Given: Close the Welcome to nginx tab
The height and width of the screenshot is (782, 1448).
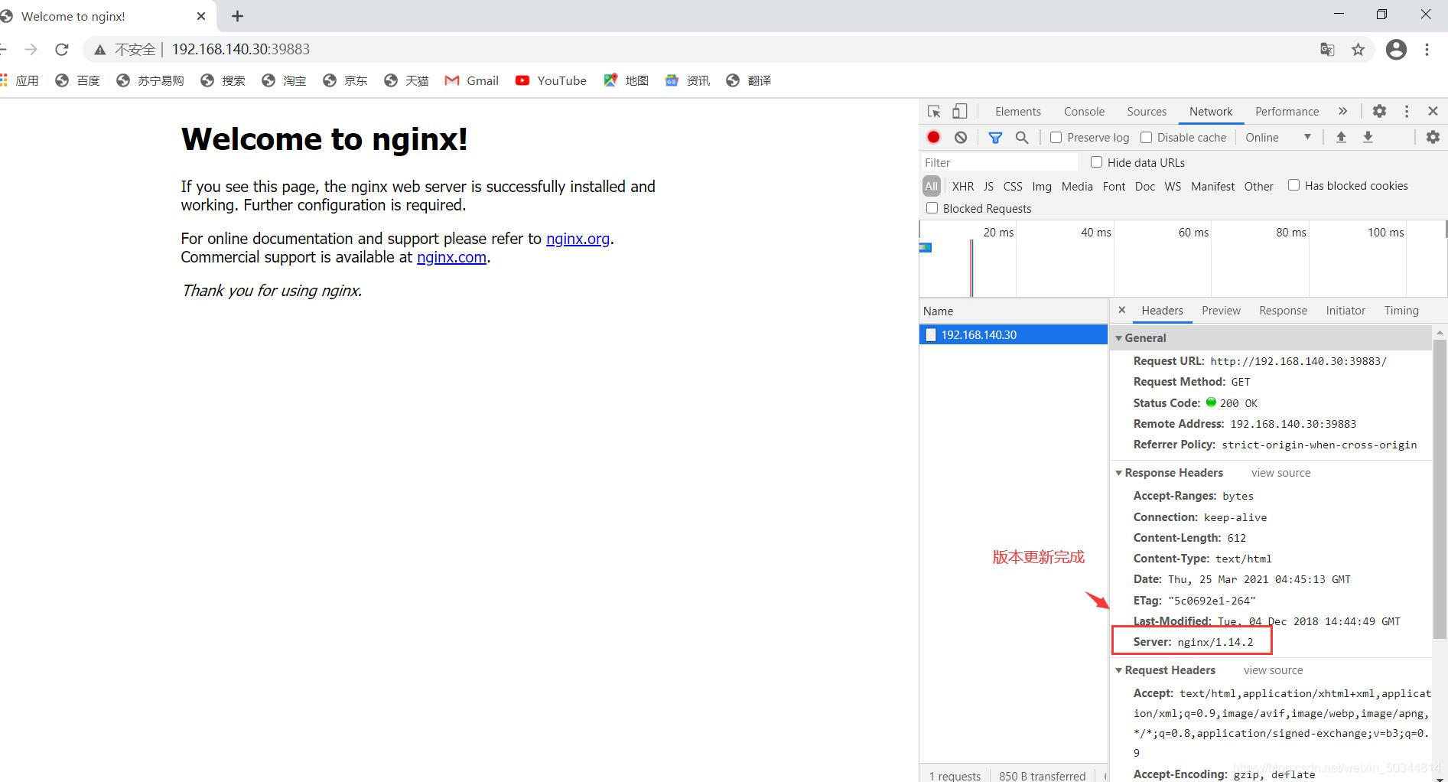Looking at the screenshot, I should [201, 16].
